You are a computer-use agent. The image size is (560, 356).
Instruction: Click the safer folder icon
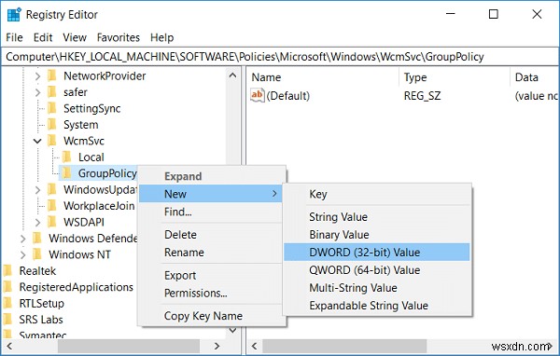click(x=52, y=92)
